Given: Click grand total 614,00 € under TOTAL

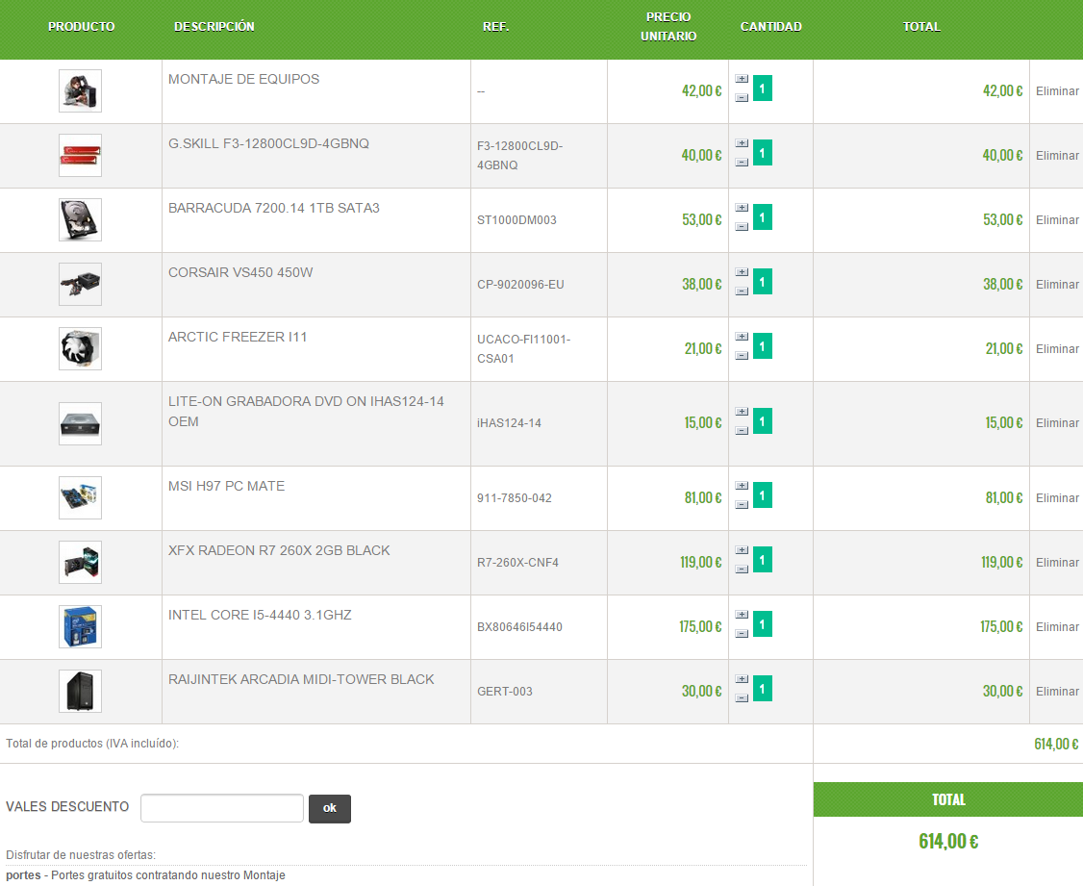Looking at the screenshot, I should 948,841.
